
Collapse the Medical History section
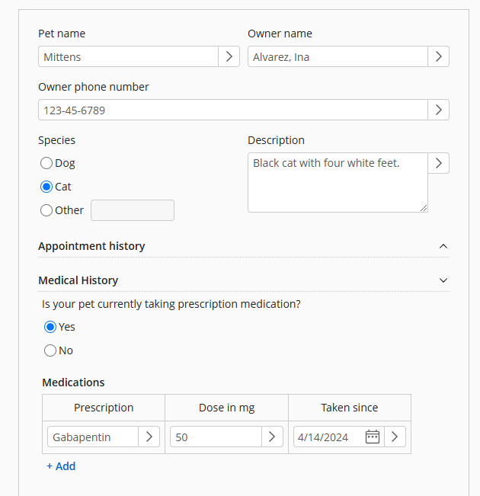pos(443,280)
